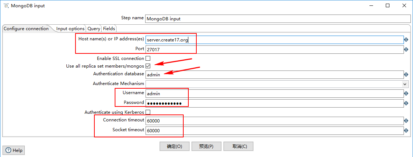Screen dimensions: 413x157
Task: Maximize the MongoDB input window
Action: (x=388, y=5)
